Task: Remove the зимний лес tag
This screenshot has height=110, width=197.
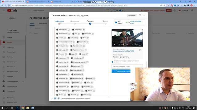Action: [x=68, y=86]
